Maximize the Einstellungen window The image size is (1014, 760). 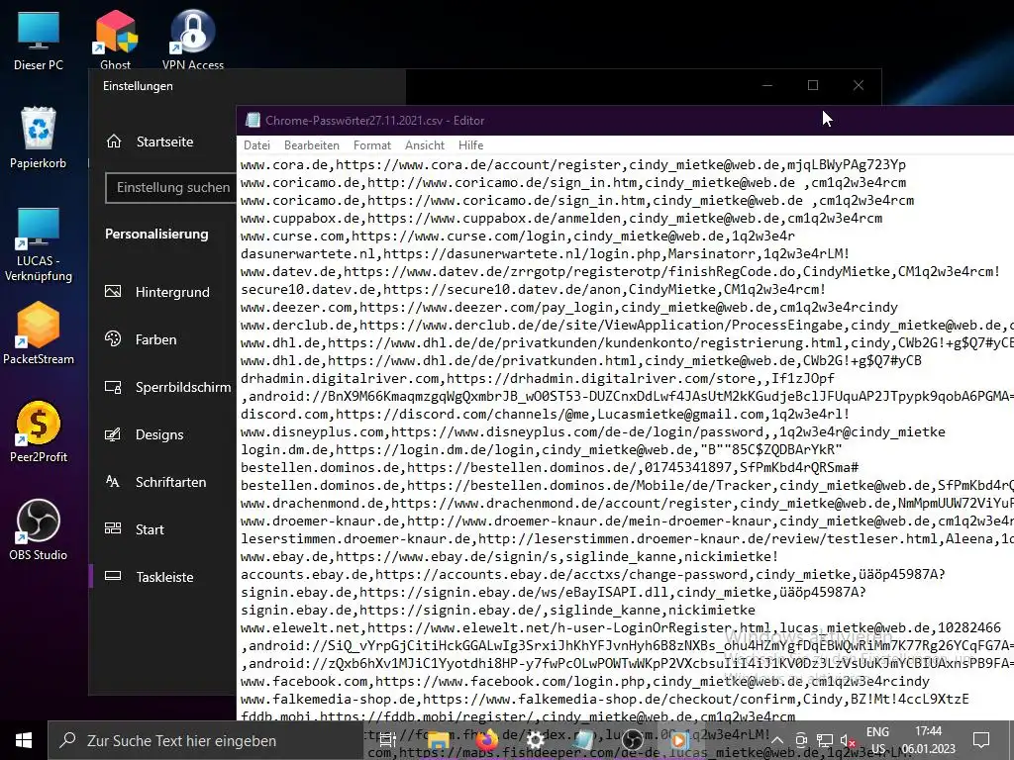(x=813, y=85)
